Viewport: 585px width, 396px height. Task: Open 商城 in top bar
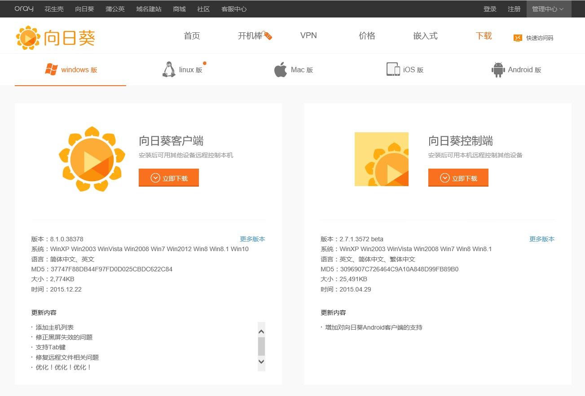click(x=179, y=9)
